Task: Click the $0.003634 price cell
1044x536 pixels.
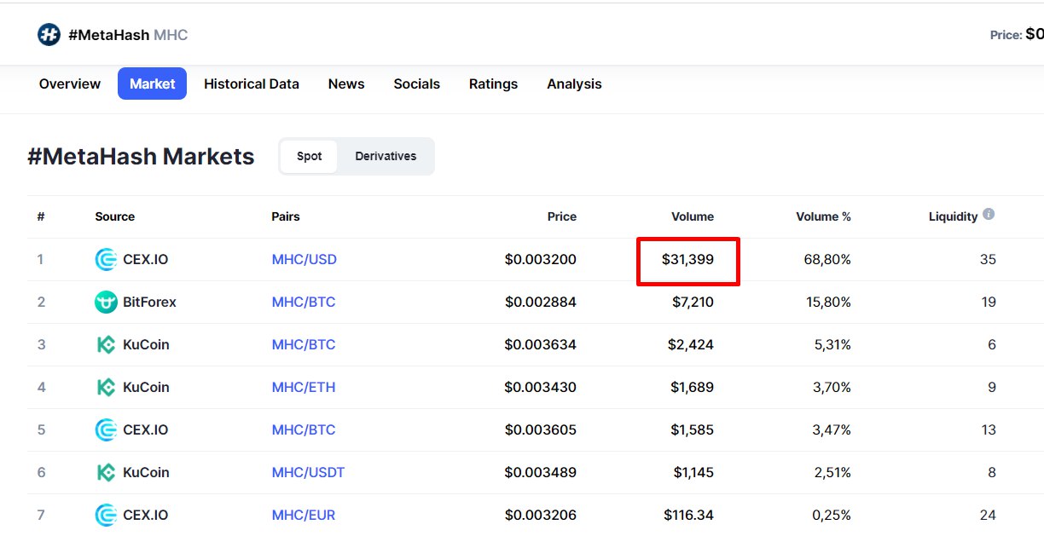Action: [x=541, y=344]
